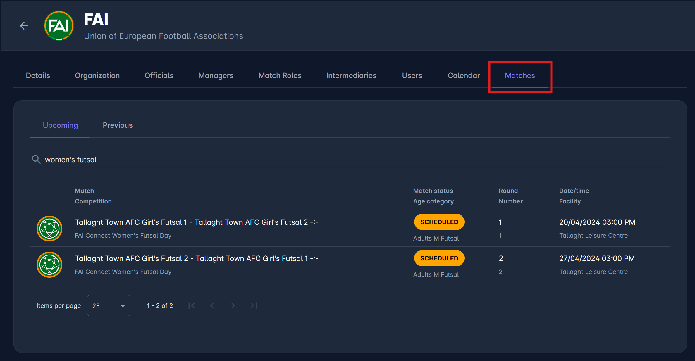Open the Items per page dropdown
The height and width of the screenshot is (361, 695).
(109, 306)
